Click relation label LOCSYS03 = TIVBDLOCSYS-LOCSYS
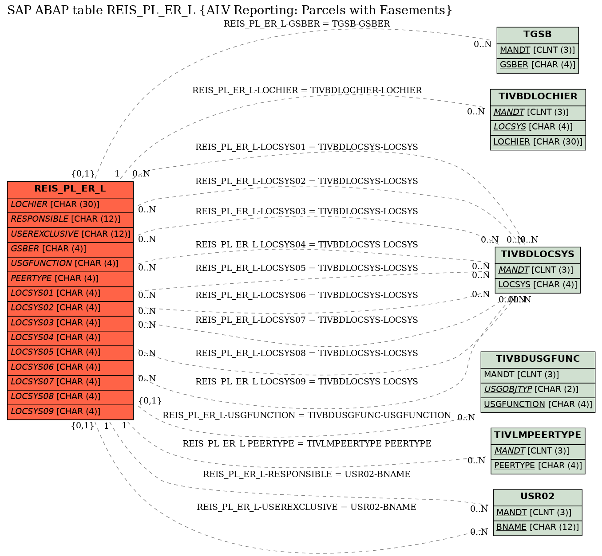 pyautogui.click(x=307, y=211)
